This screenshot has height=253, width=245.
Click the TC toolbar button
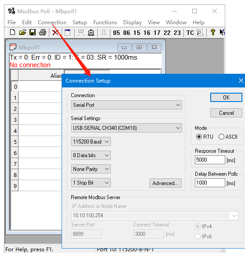tap(190, 33)
